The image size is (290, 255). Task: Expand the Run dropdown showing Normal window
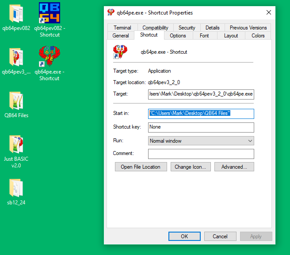click(x=201, y=141)
